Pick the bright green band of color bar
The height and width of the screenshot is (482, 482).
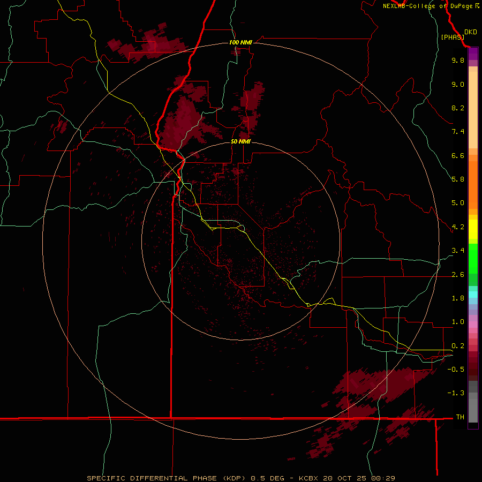pyautogui.click(x=473, y=258)
